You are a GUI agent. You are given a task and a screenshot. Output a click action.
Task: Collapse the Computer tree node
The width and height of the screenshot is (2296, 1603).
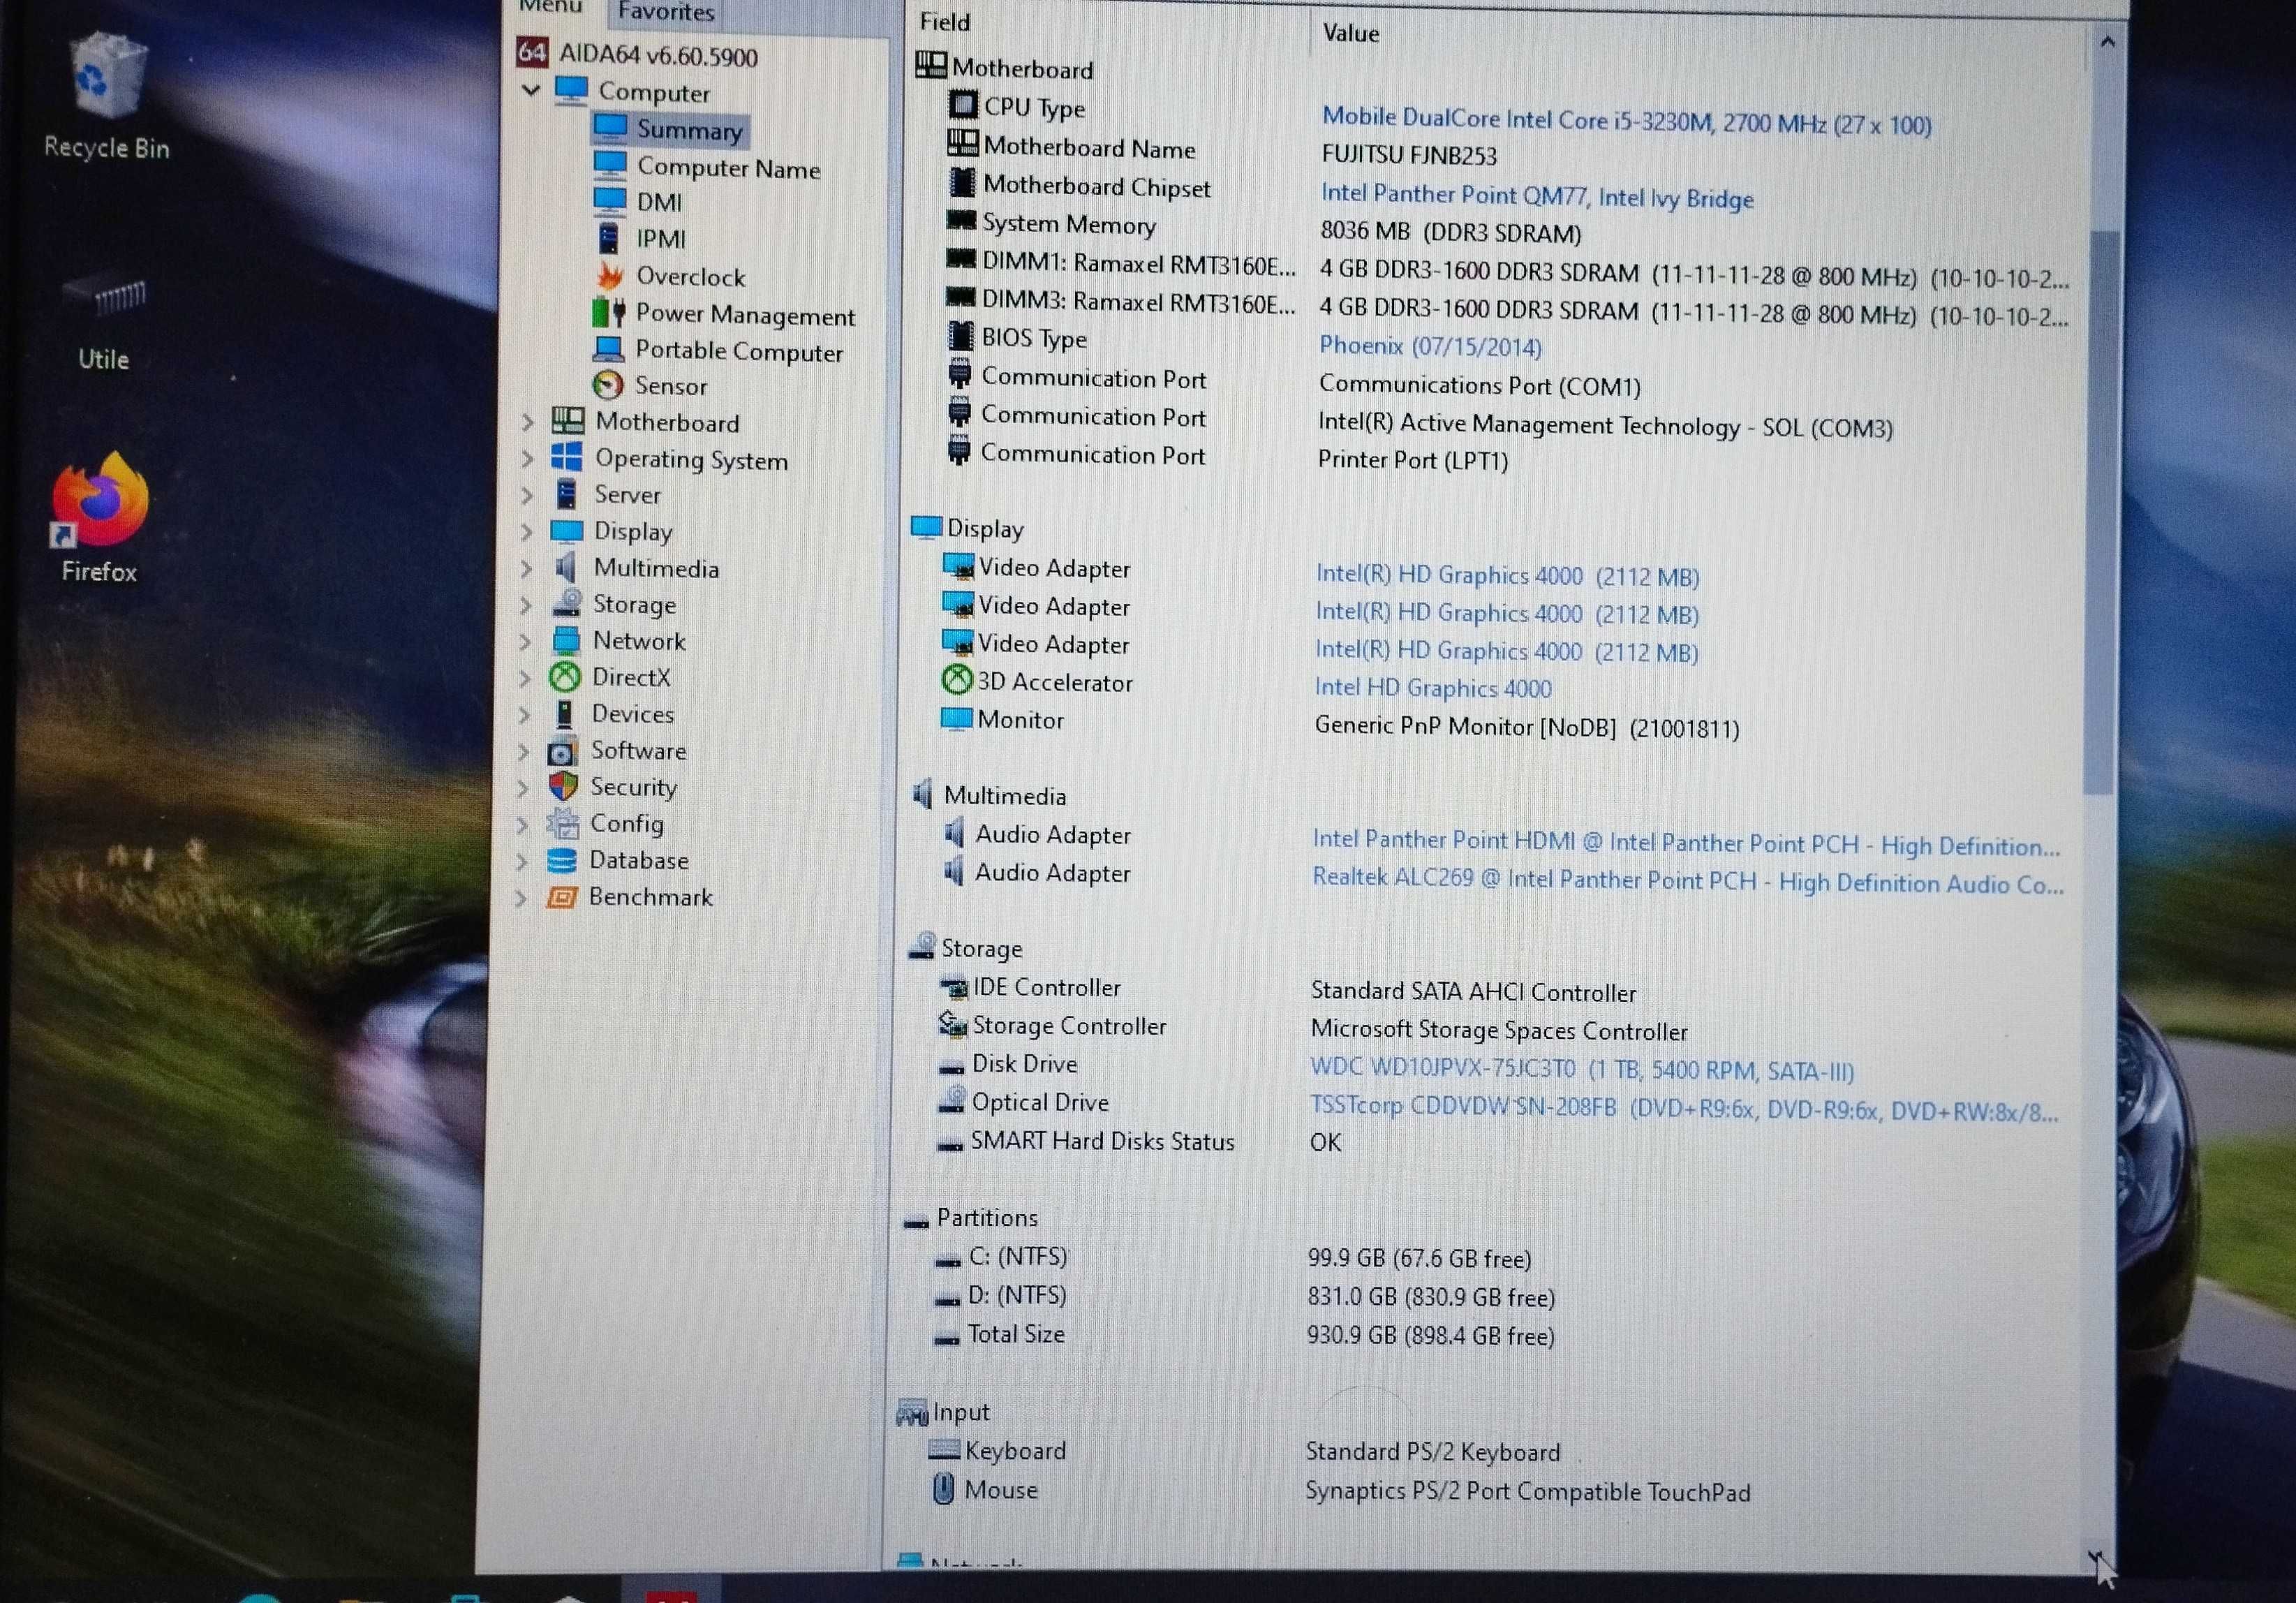click(531, 90)
